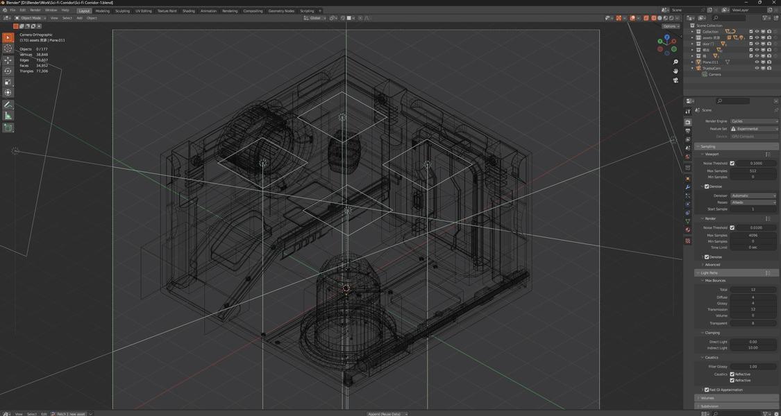Select the Transform tool
Screen dimensions: 781x416
(x=8, y=92)
